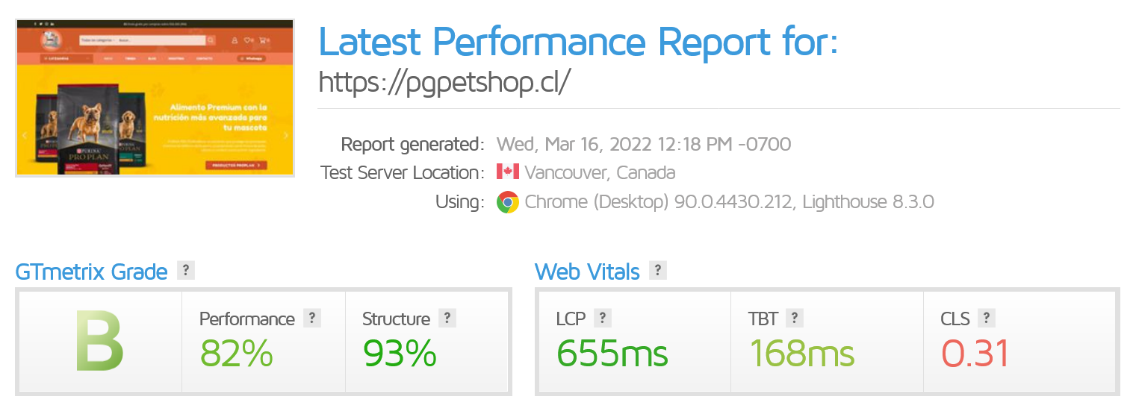1136x417 pixels.
Task: Click the Web Vitals heading
Action: click(x=587, y=272)
